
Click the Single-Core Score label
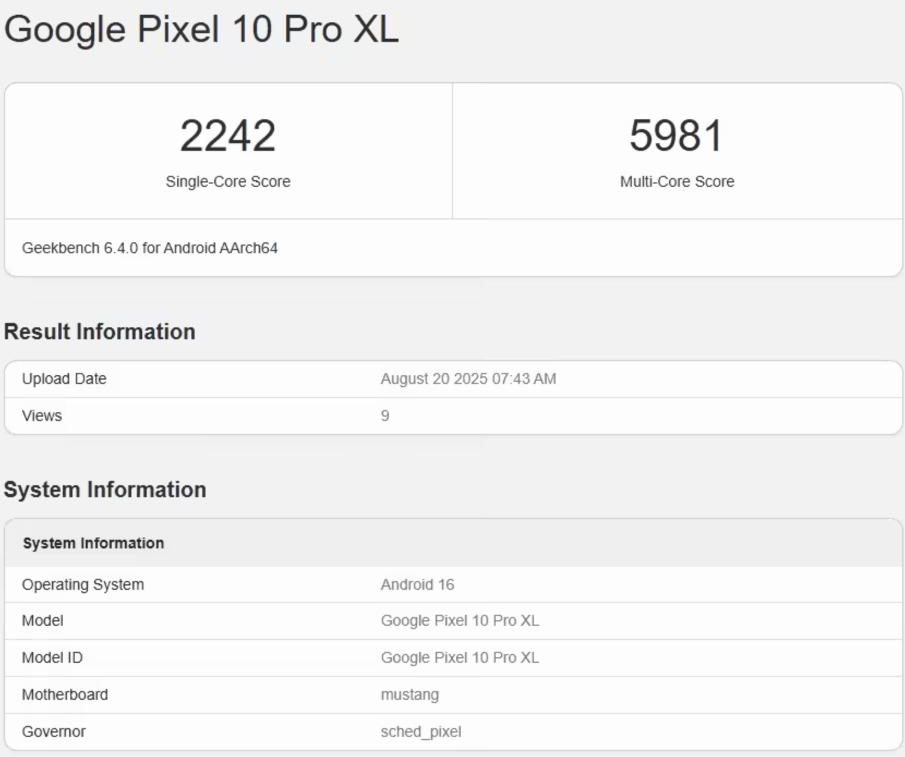[x=228, y=181]
